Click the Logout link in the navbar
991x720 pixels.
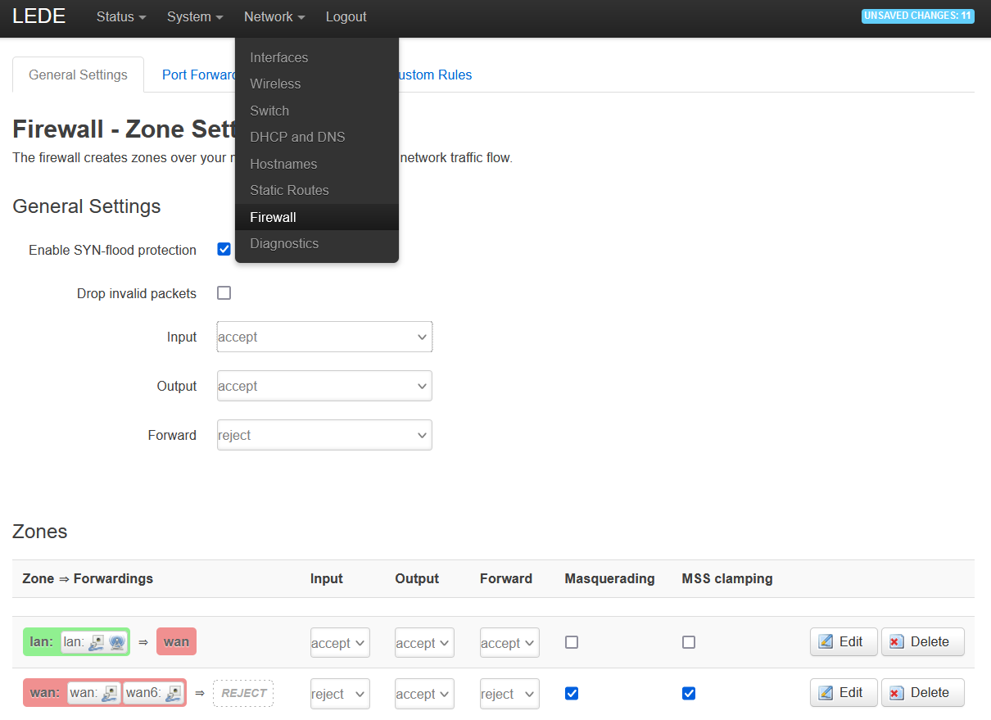(x=346, y=16)
